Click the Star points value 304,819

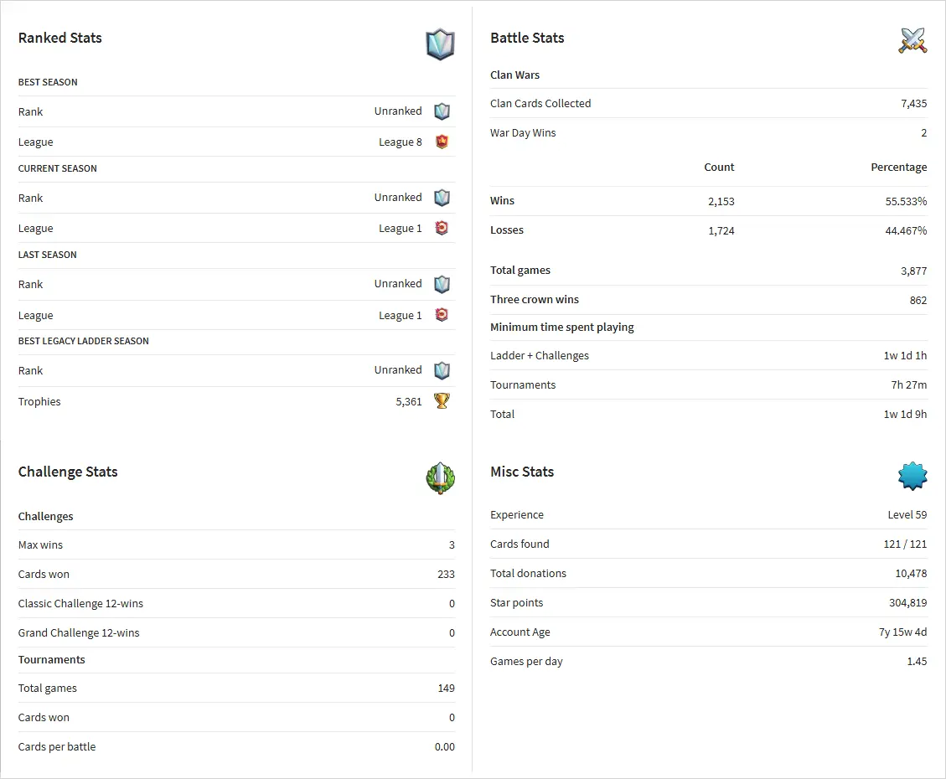[x=907, y=603]
